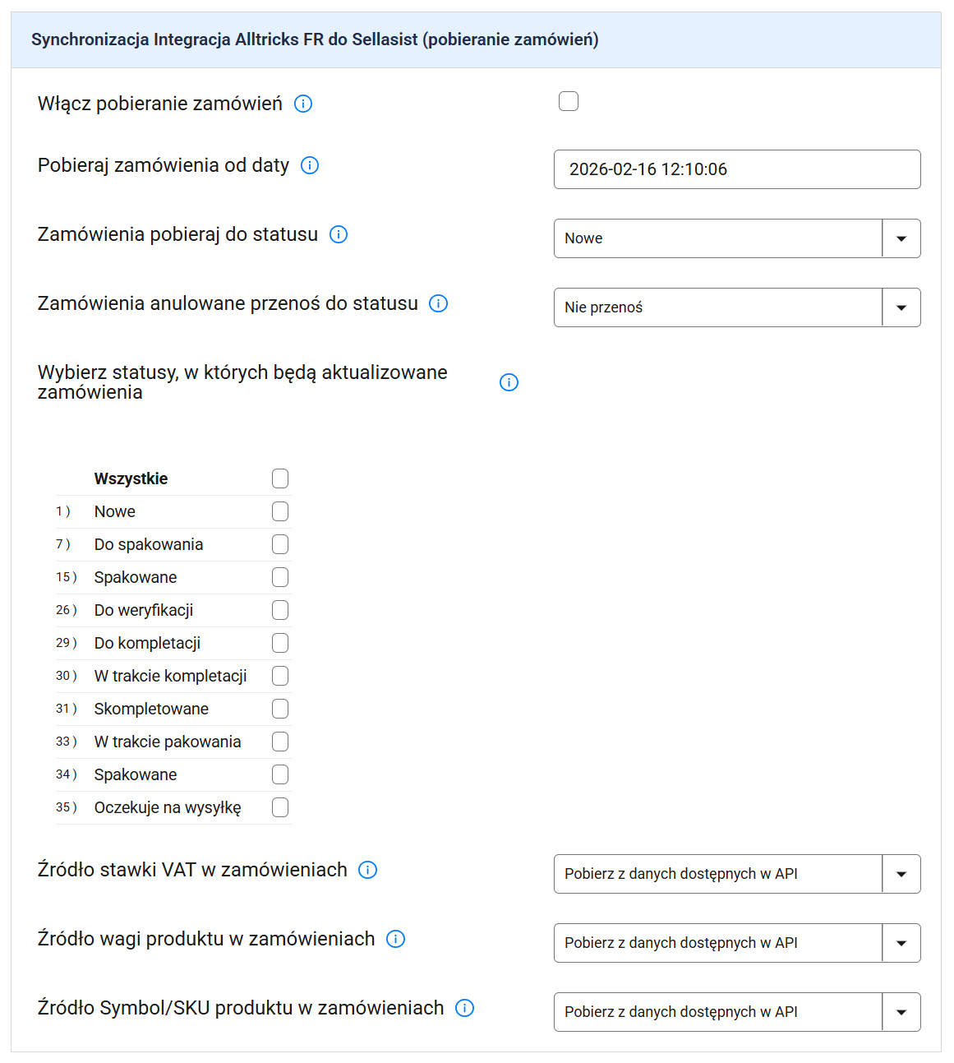Toggle the Oczekuje na wysyłkę checkbox
The image size is (954, 1063).
tap(280, 807)
